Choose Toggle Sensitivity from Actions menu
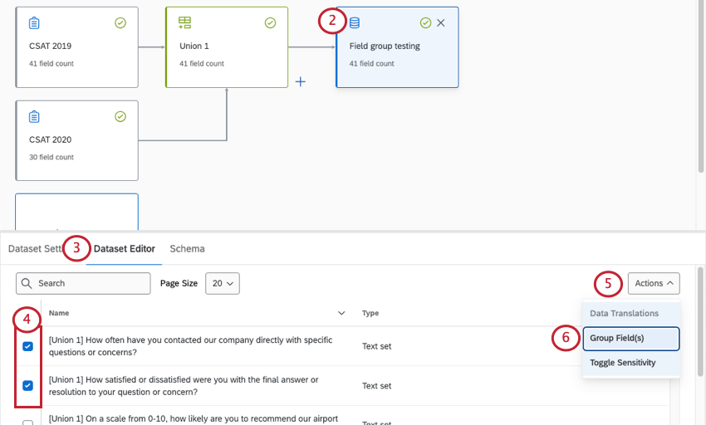This screenshot has height=425, width=706. (622, 363)
